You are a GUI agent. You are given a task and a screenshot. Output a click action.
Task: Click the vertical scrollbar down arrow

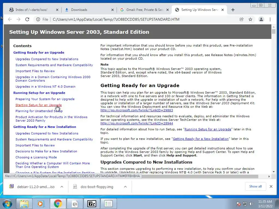(274, 172)
